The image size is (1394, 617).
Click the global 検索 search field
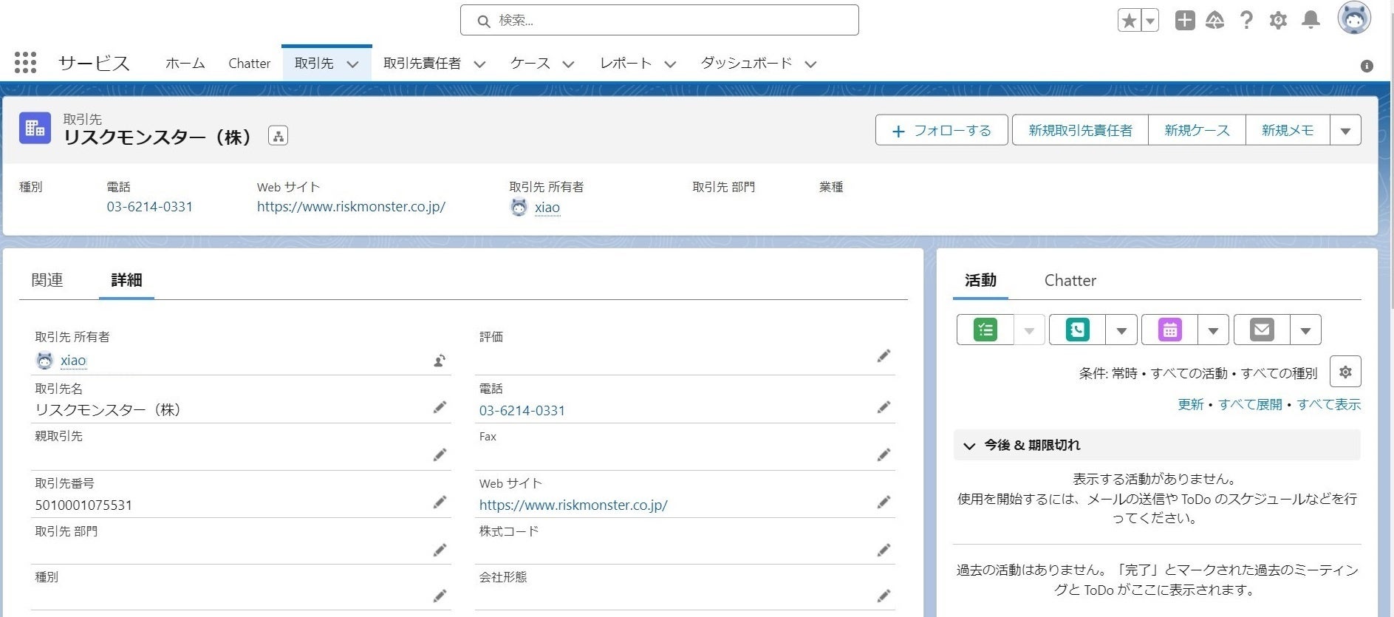[659, 21]
